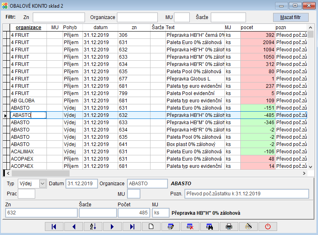Go to the next record
Image resolution: width=318 pixels, height=235 pixels.
point(112,227)
